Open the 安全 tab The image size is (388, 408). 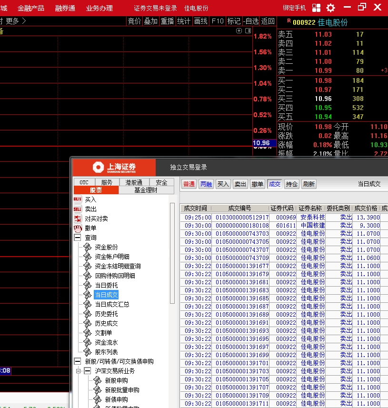tap(161, 182)
